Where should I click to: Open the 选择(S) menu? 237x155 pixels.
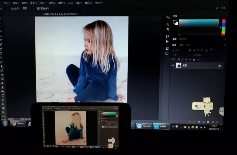coord(52,3)
